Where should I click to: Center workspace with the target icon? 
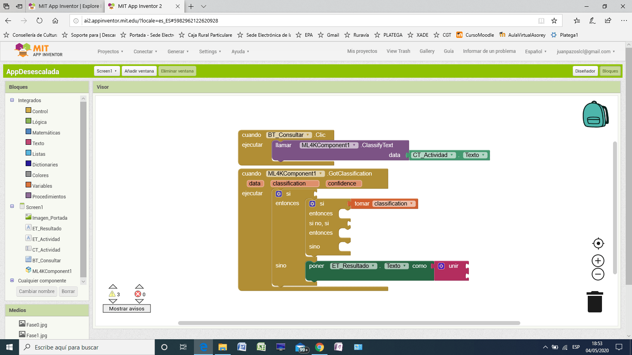(598, 243)
